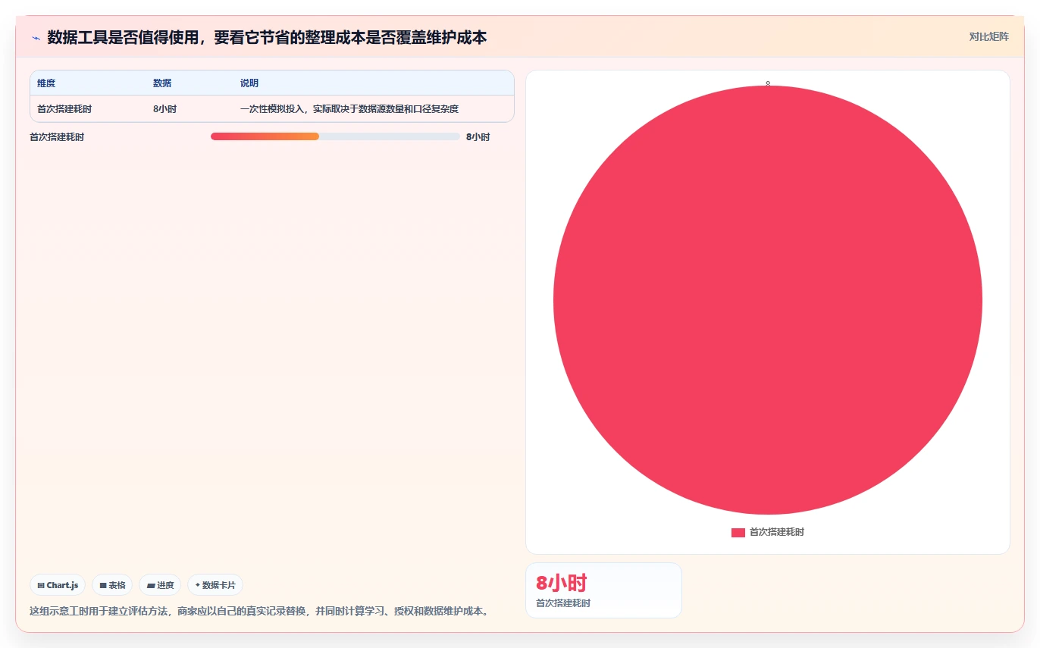
Task: Click the 8小时 value beside the progress bar
Action: pyautogui.click(x=478, y=137)
